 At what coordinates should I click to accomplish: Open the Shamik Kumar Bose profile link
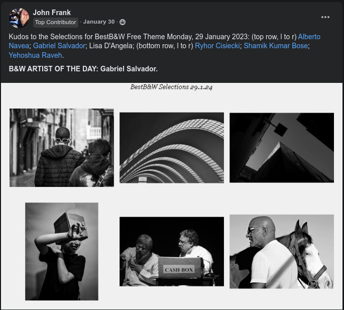point(276,46)
